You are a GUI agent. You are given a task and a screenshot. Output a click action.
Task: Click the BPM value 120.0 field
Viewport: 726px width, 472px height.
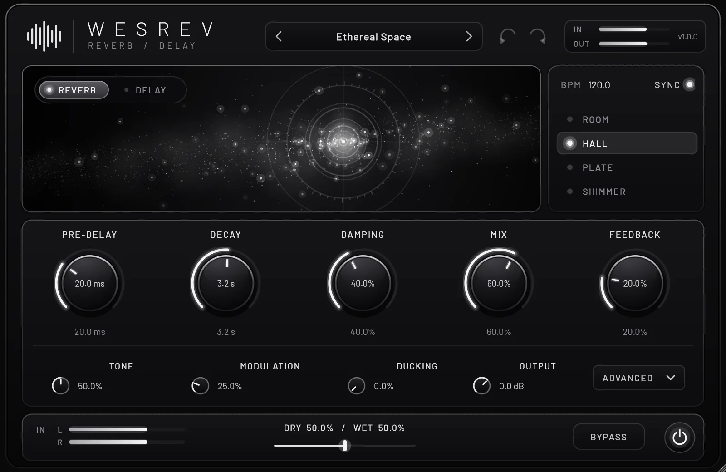tap(599, 85)
